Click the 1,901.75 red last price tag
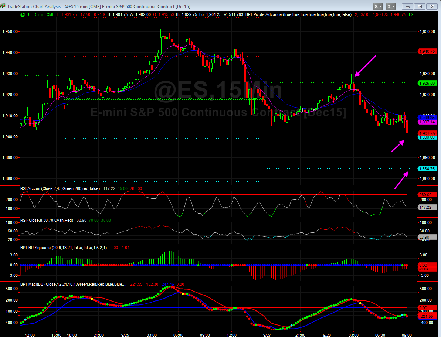441x337 pixels. coord(427,133)
